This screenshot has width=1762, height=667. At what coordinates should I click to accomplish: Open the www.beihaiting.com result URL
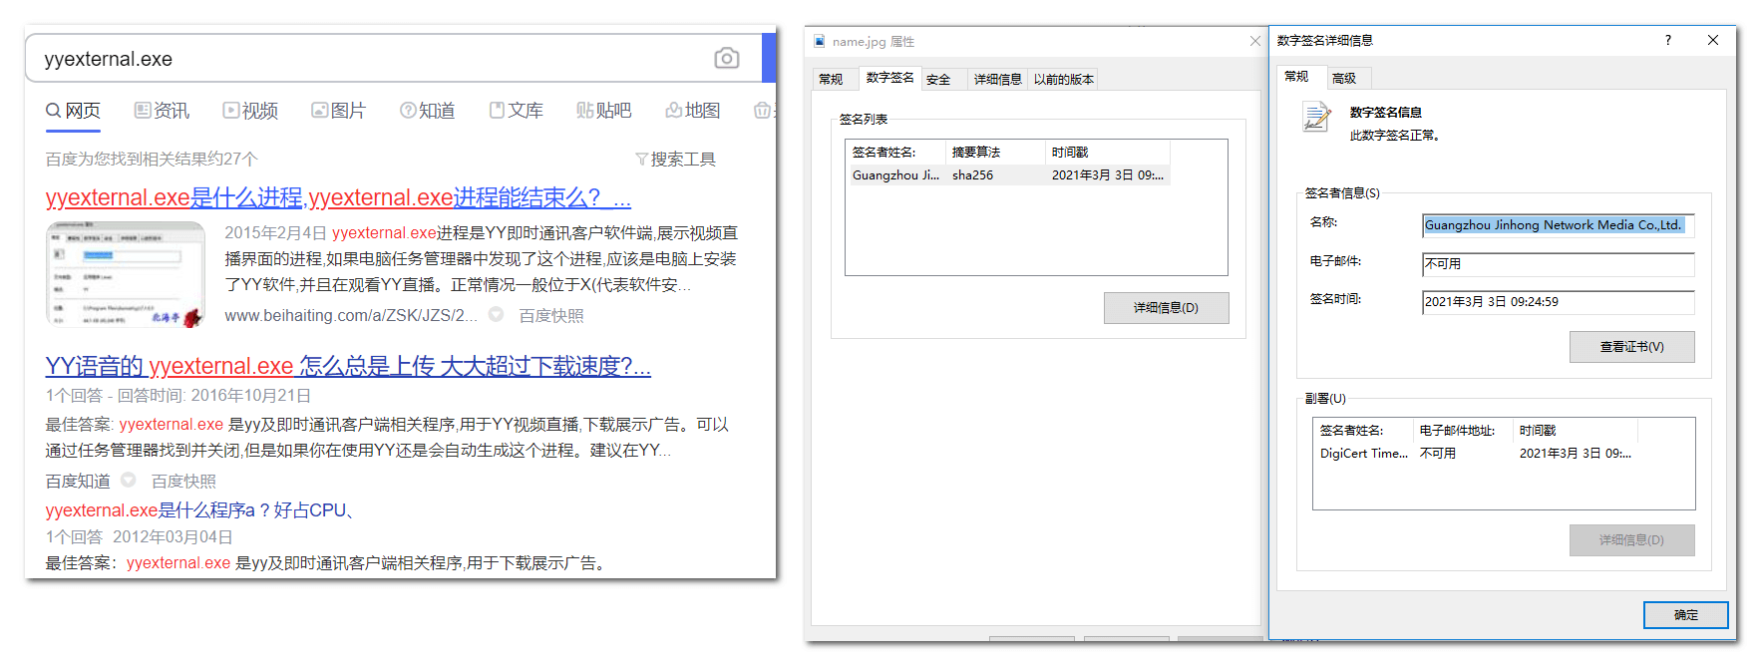click(351, 315)
